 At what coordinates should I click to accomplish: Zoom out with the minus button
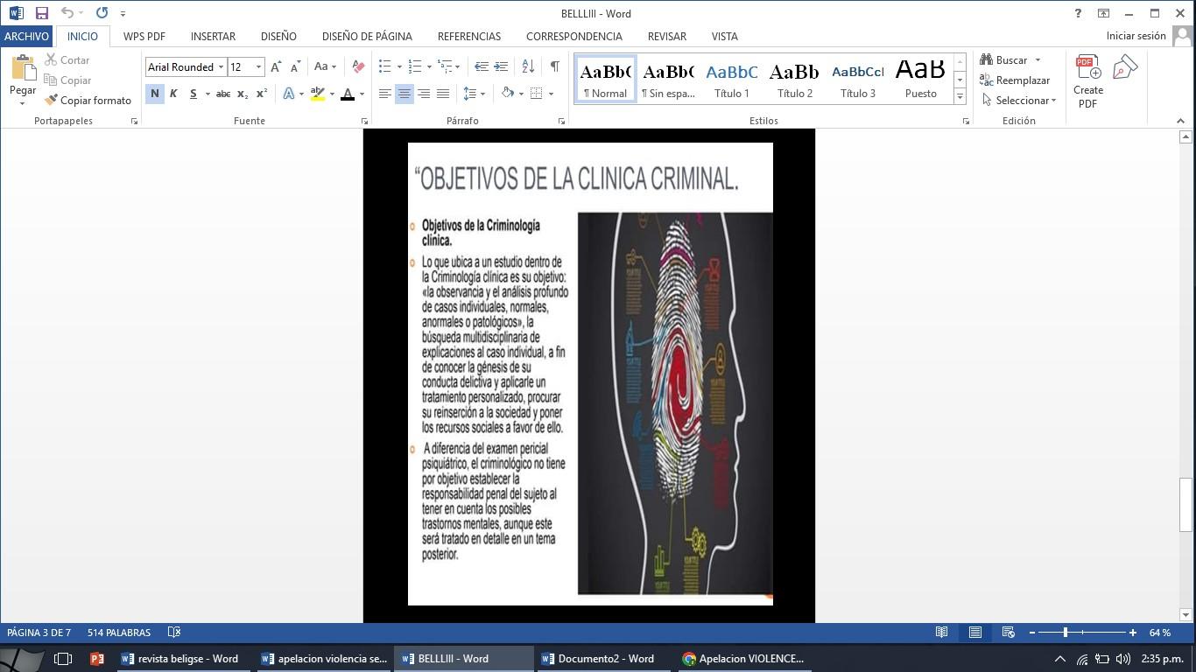click(1032, 633)
